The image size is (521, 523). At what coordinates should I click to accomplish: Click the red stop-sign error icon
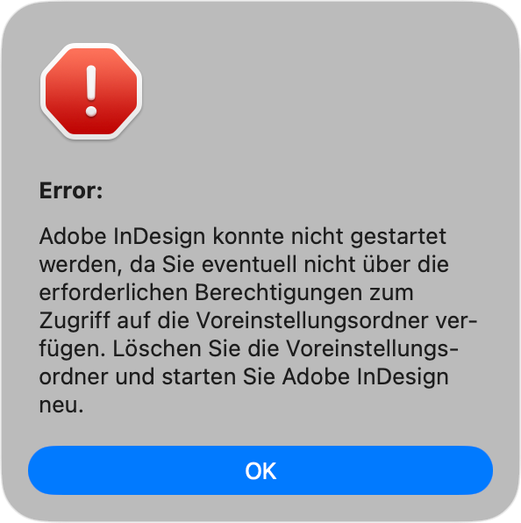tap(91, 91)
